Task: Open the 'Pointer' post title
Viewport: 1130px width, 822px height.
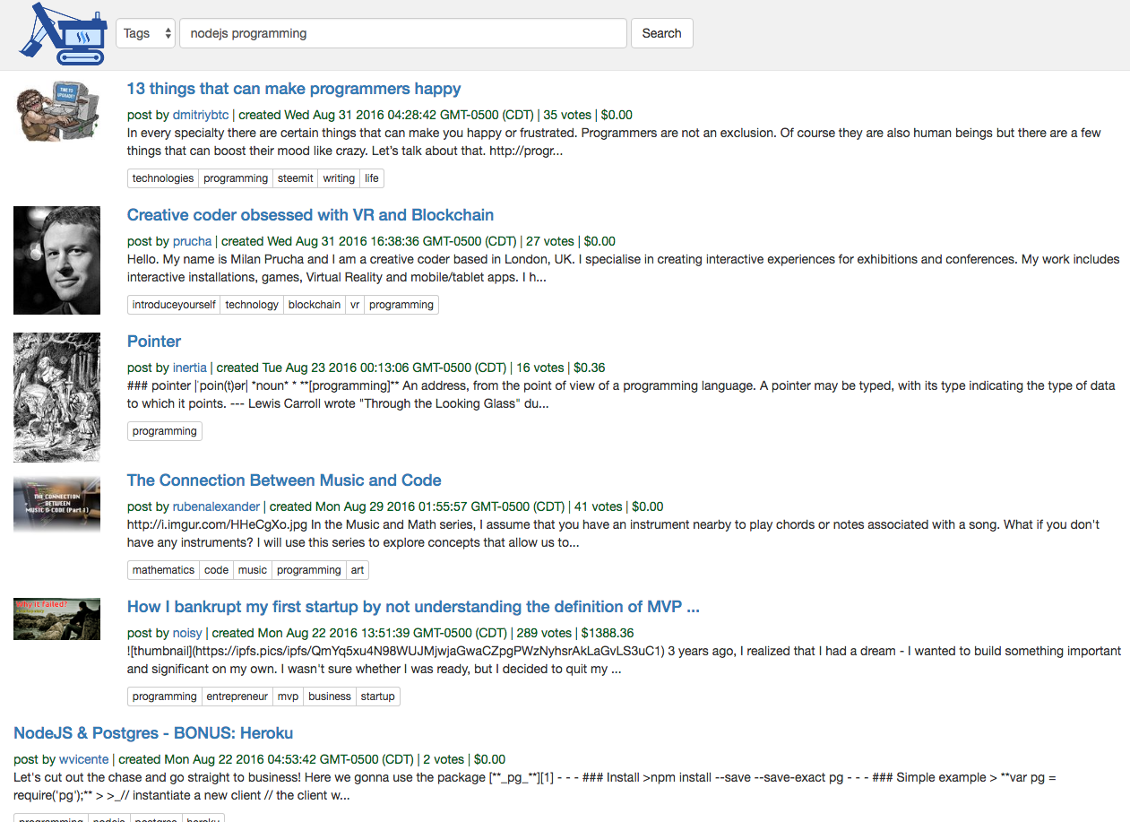Action: (x=154, y=342)
